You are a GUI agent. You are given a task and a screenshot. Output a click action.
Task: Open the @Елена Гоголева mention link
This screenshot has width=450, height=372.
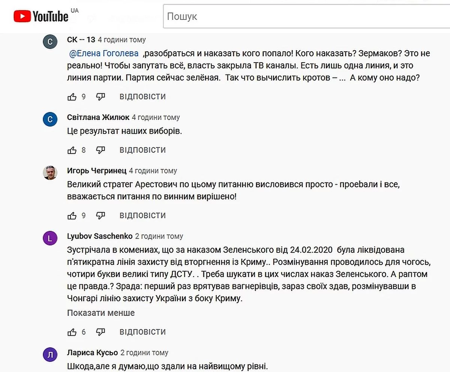(104, 54)
